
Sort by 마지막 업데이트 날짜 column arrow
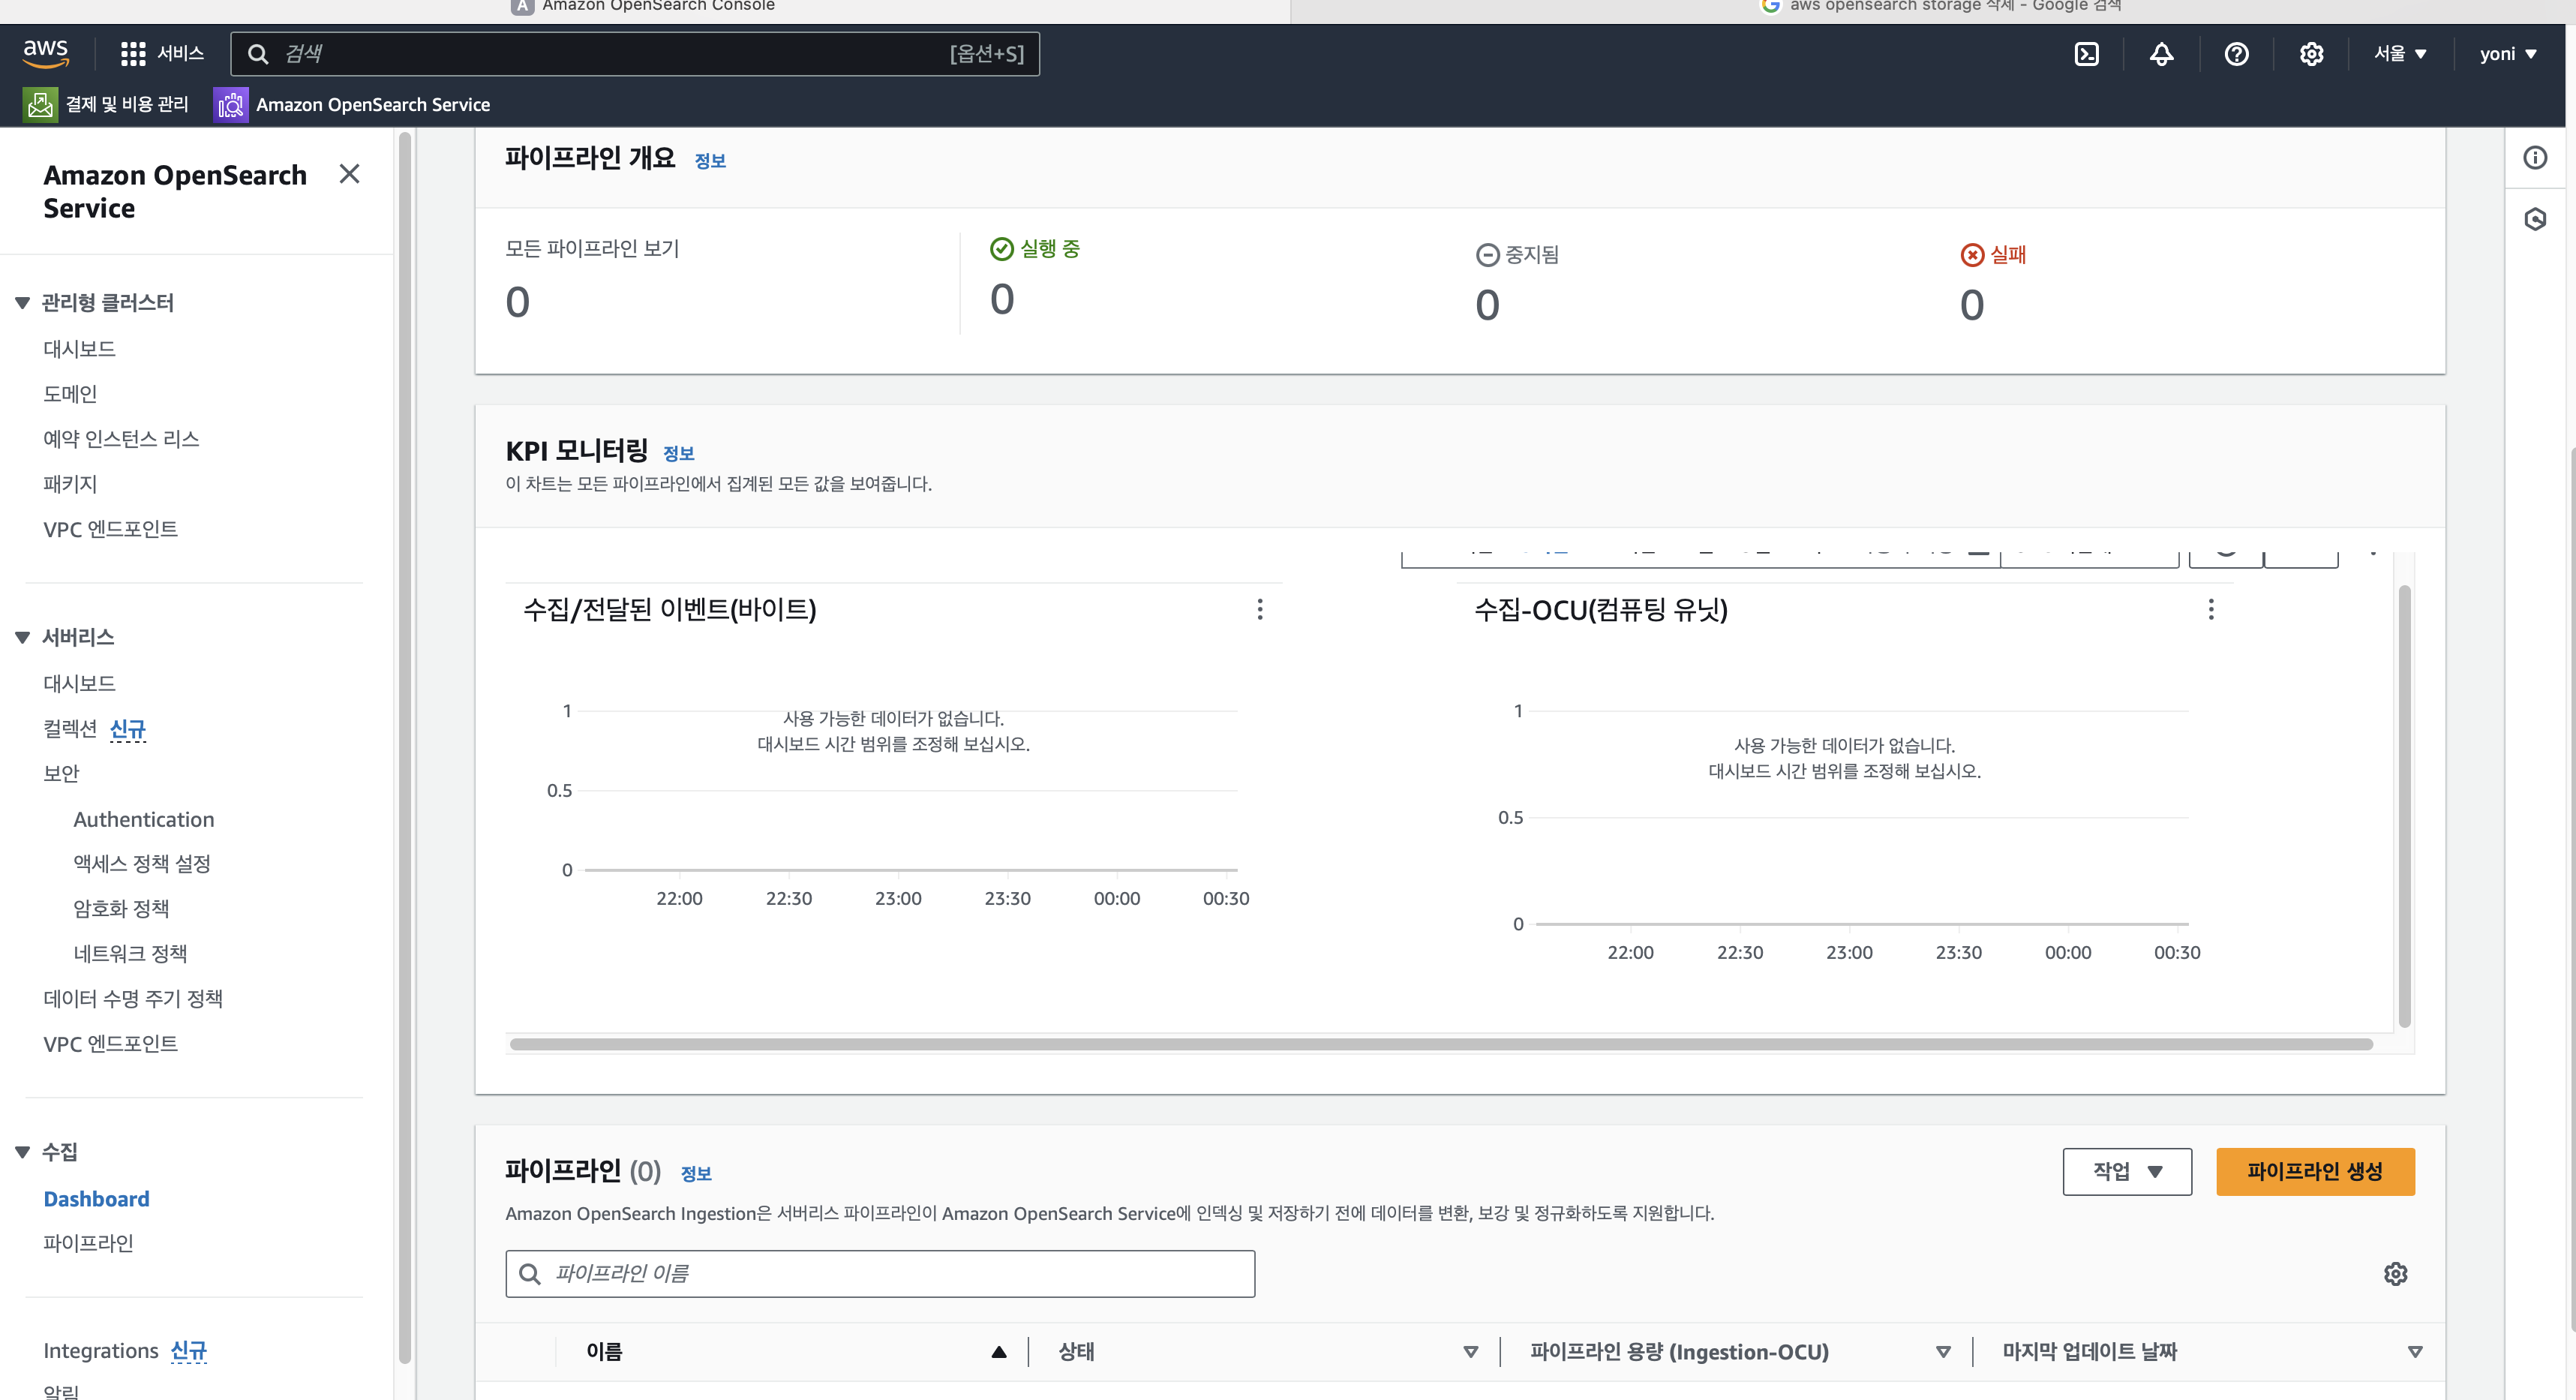[x=2415, y=1352]
